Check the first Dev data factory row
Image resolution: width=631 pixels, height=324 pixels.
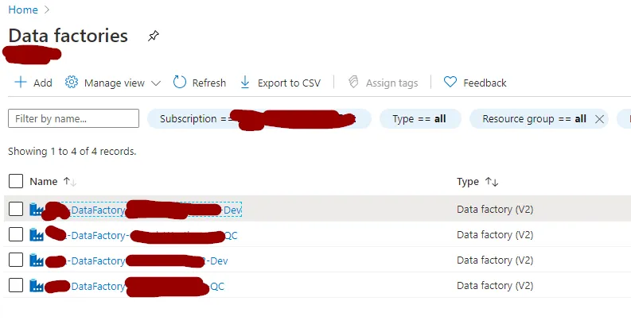(x=16, y=210)
